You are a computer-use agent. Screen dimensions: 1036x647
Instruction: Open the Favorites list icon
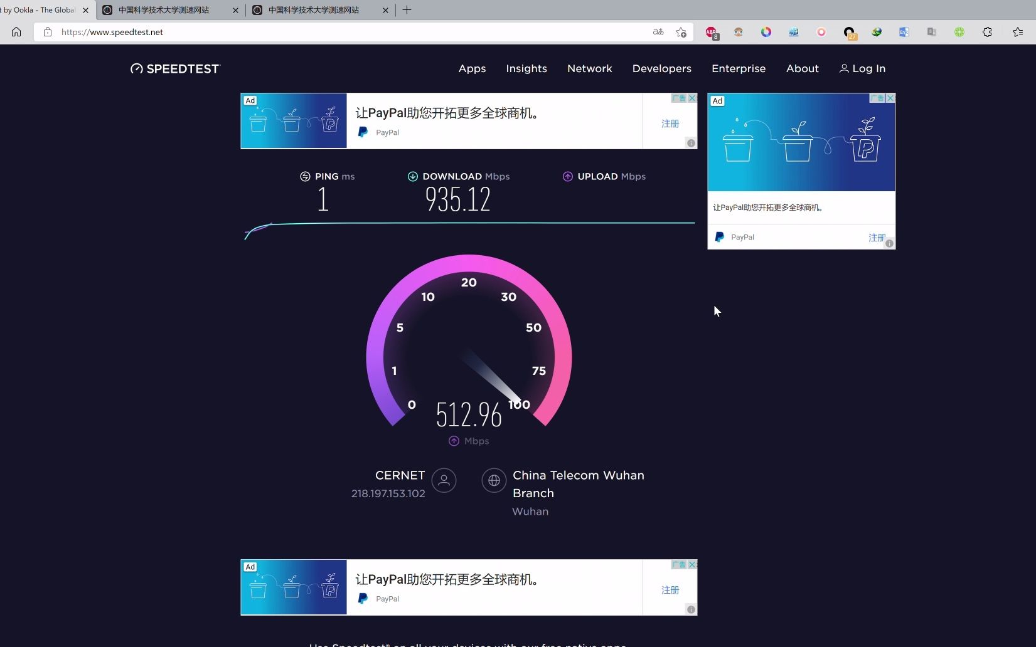[1018, 32]
